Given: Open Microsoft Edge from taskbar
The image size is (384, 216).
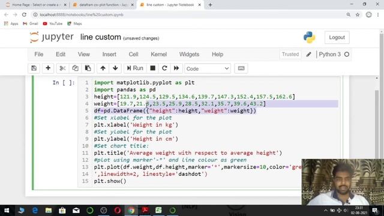Looking at the screenshot, I should point(35,211).
